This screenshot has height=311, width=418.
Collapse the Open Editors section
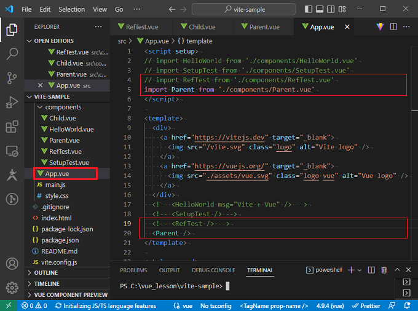coord(67,41)
